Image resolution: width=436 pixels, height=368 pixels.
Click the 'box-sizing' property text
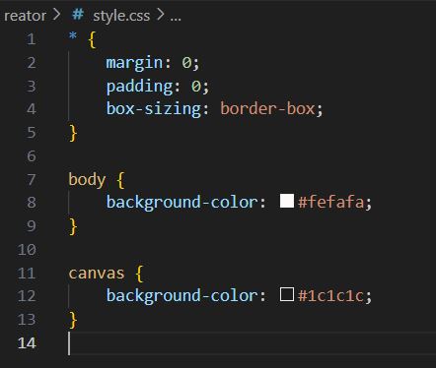tap(154, 109)
